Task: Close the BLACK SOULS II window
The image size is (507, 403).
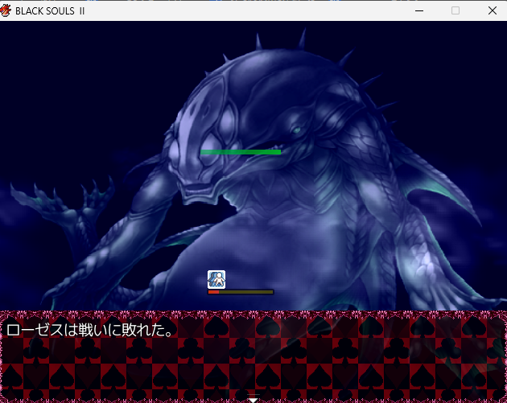Action: point(493,10)
